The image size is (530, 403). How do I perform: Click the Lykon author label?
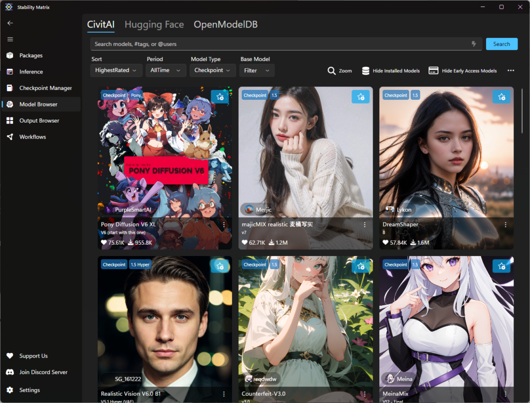399,210
